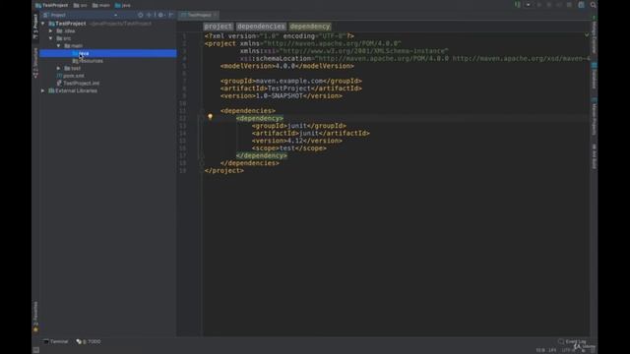Expand External Libraries node
The image size is (630, 354).
[x=43, y=90]
